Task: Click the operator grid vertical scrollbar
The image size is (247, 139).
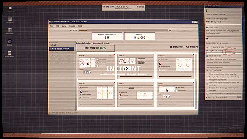Action: [x=196, y=81]
